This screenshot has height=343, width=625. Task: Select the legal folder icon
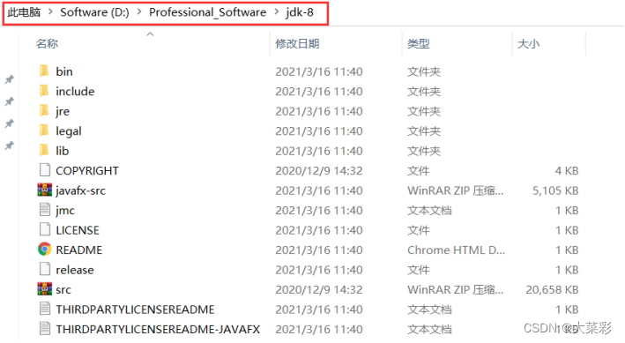pyautogui.click(x=44, y=130)
